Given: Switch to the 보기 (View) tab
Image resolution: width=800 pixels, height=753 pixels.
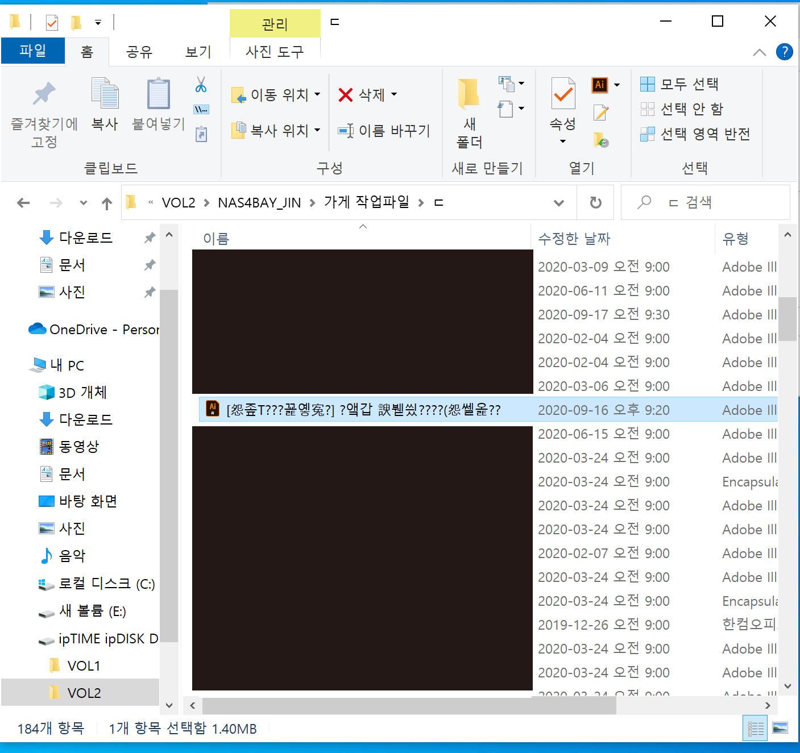Looking at the screenshot, I should pos(198,52).
